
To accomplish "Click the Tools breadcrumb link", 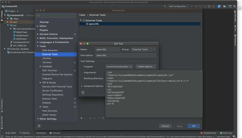I will point(82,15).
